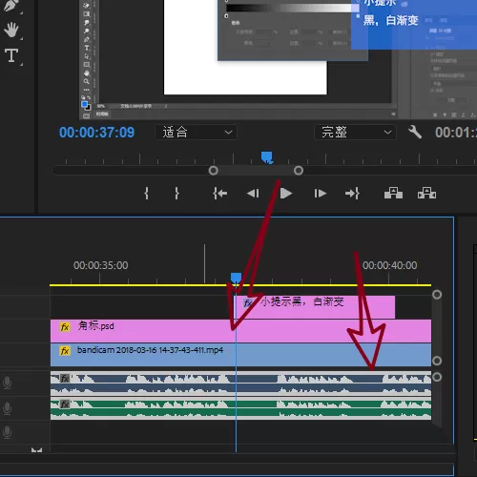Select the bandicam mp4 video clip
Screen dimensions: 477x477
[240, 355]
